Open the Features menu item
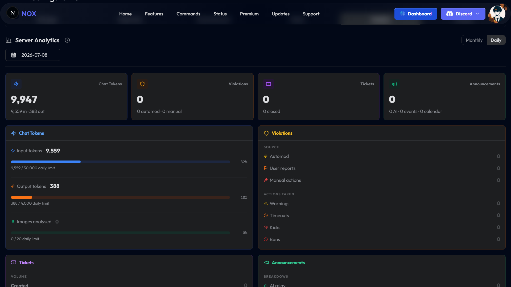The height and width of the screenshot is (287, 511). (154, 14)
